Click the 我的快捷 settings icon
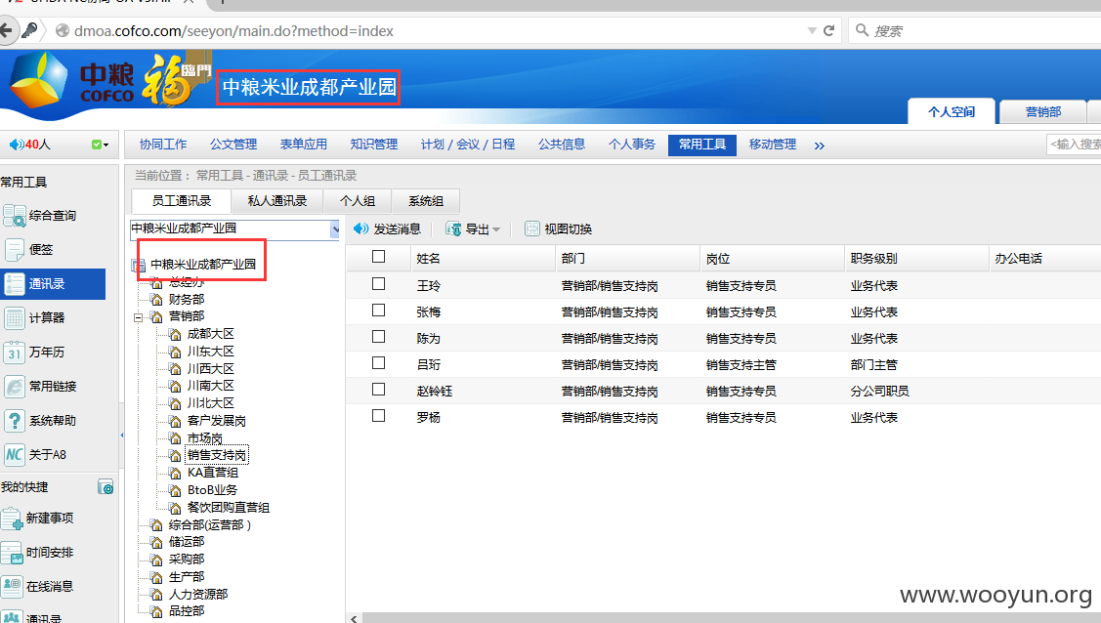This screenshot has width=1101, height=623. [x=106, y=487]
